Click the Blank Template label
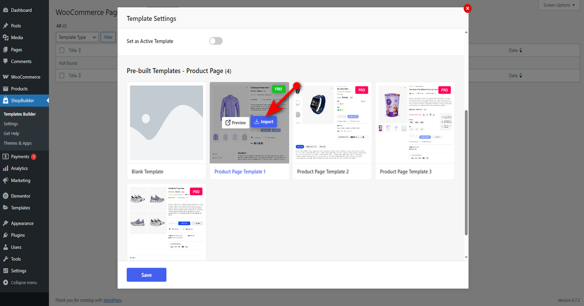 tap(147, 171)
